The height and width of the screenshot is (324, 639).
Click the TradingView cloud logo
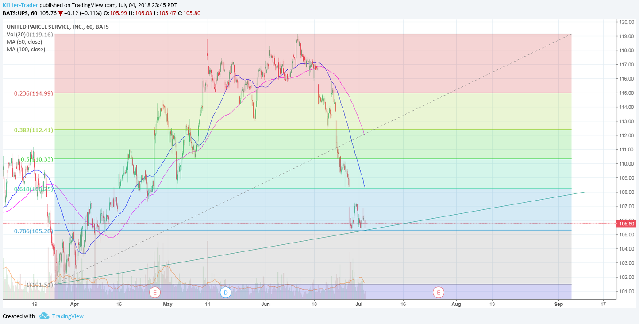coord(44,316)
